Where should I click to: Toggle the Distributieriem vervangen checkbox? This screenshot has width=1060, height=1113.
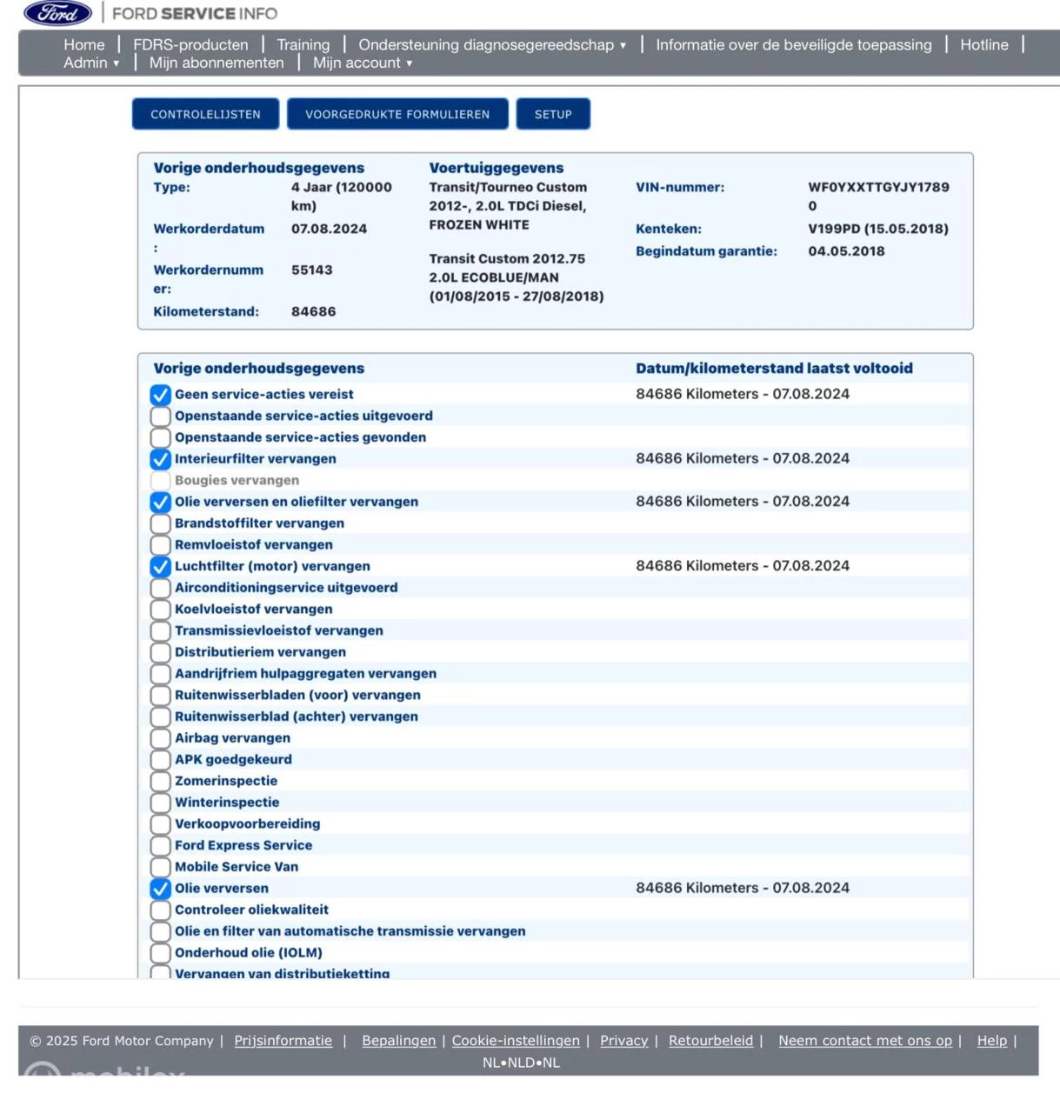click(x=160, y=652)
